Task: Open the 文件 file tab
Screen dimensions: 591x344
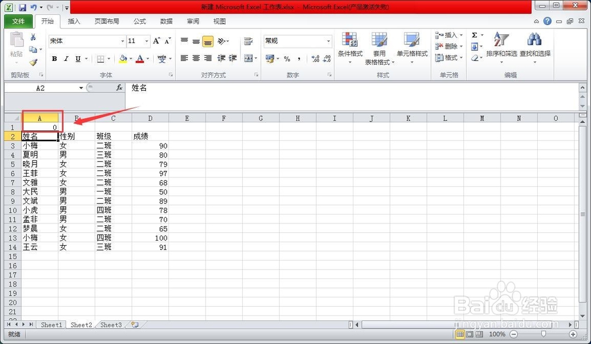Action: pos(18,21)
